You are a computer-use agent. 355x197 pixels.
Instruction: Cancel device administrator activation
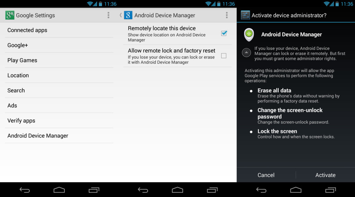click(x=266, y=175)
